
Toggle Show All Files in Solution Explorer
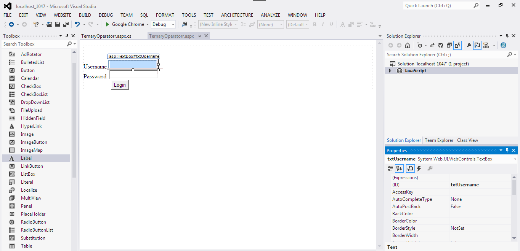coord(457,45)
